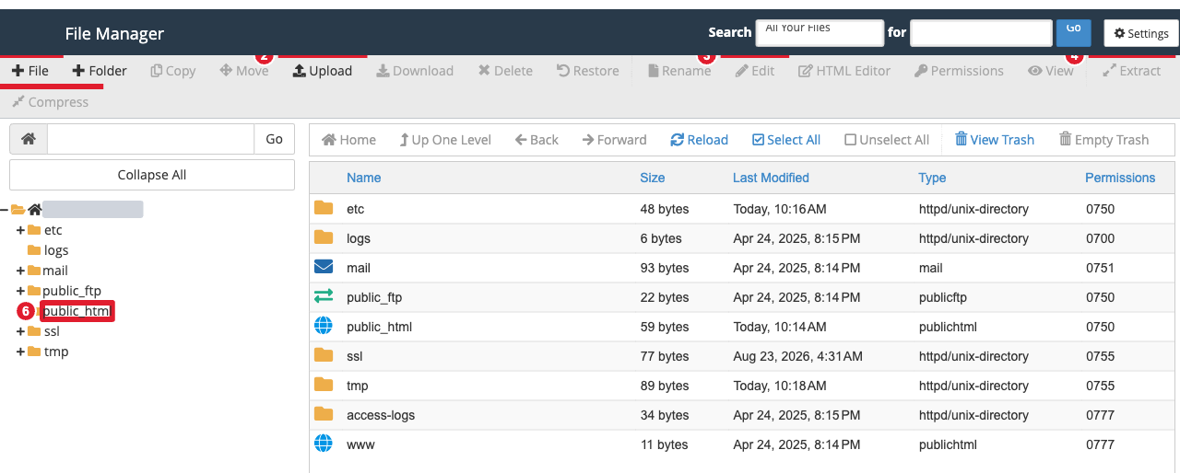Select the 'access-logs' name in the file list
The width and height of the screenshot is (1180, 473).
[x=381, y=415]
